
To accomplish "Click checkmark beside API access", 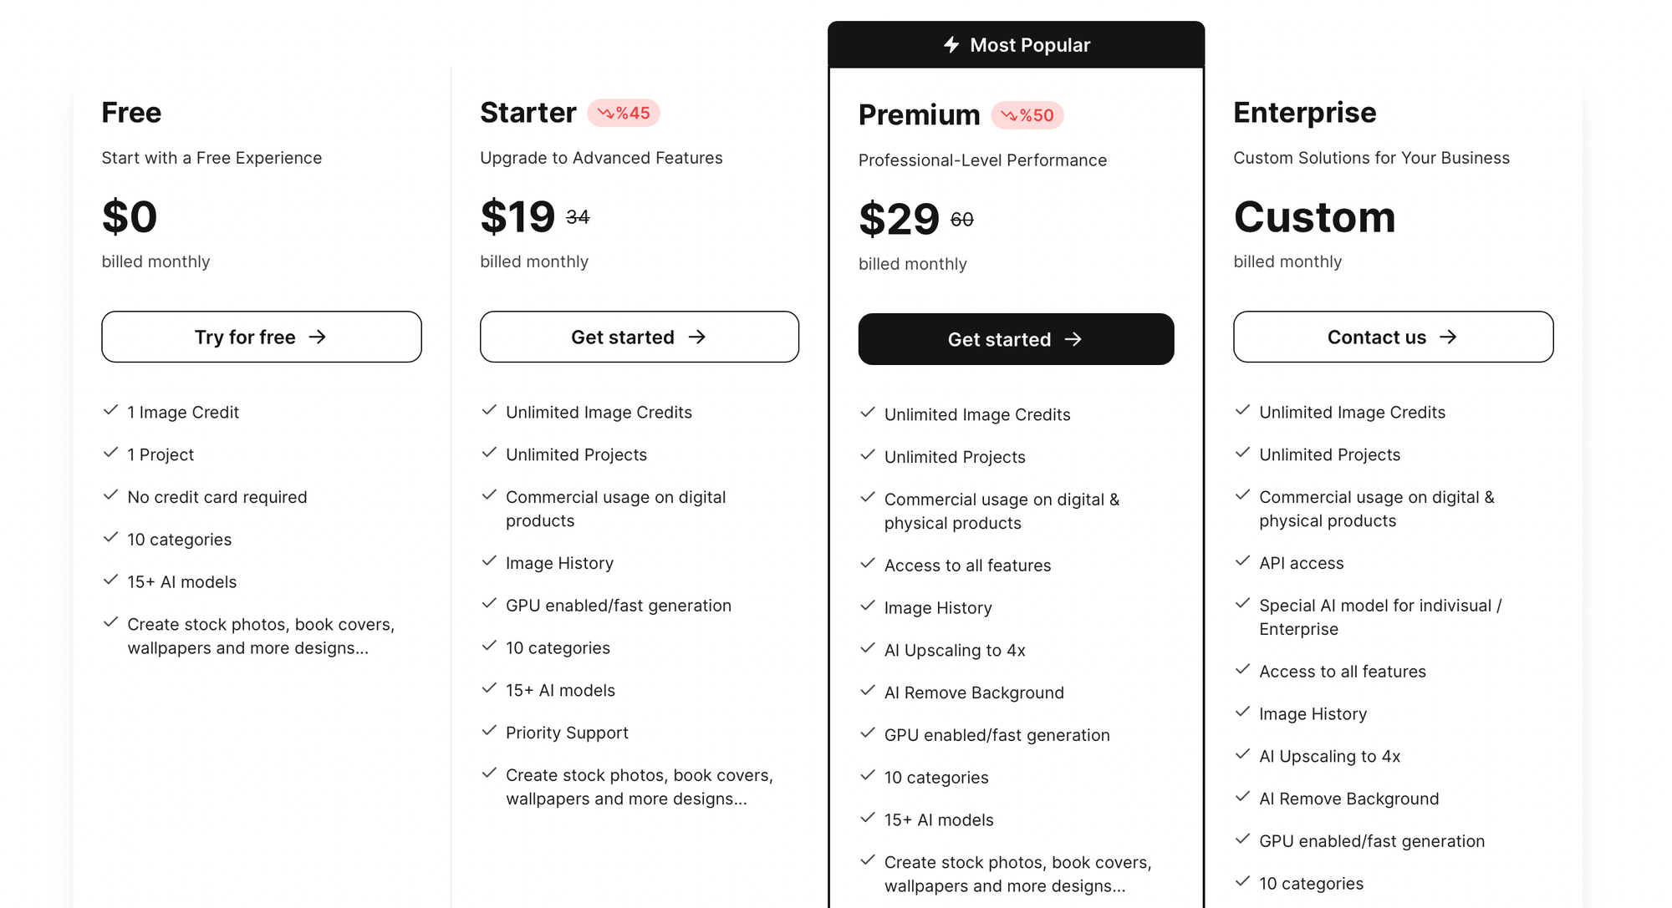I will coord(1242,561).
